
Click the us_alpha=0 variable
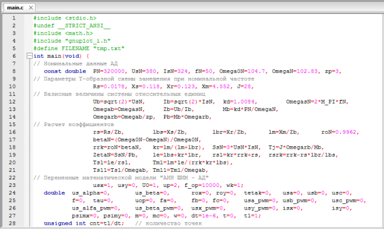(89, 193)
